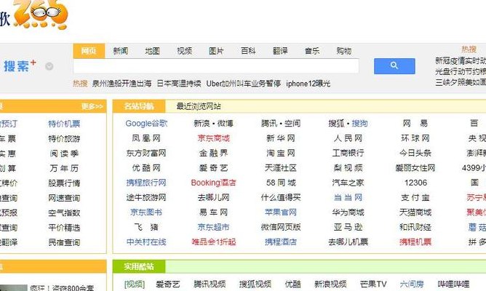
Task: Switch to the 最近浏览网站 tab
Action: tap(199, 106)
